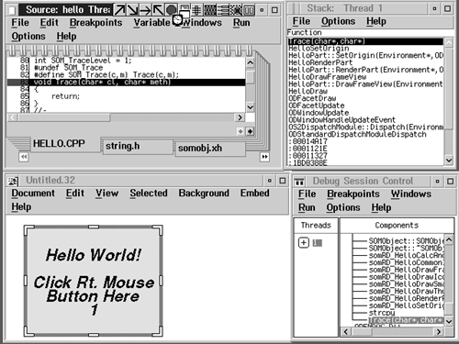Screen dimensions: 459x344
Task: Select 'Trace(char*,char*)' in the Components tree
Action: click(x=406, y=320)
